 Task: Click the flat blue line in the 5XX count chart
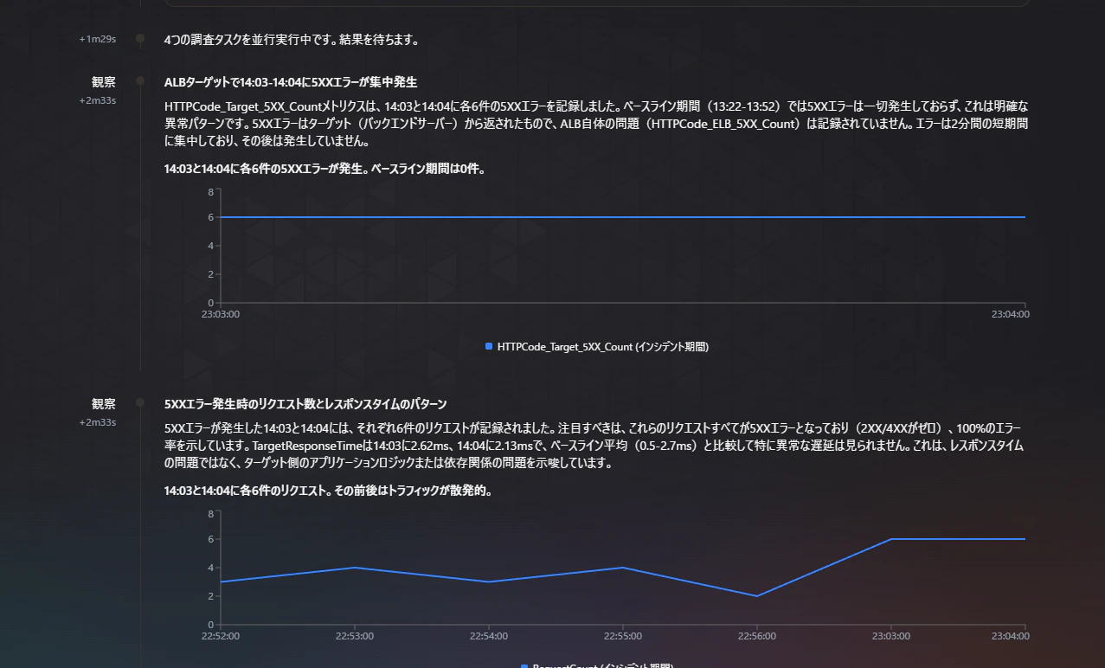(623, 217)
